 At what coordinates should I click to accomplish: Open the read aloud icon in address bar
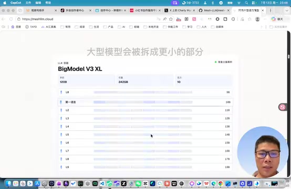(x=165, y=19)
